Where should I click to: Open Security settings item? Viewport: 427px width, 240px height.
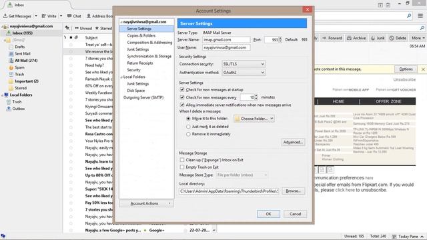(133, 70)
